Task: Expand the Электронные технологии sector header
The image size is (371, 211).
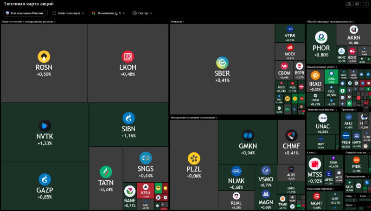Action: coord(322,110)
